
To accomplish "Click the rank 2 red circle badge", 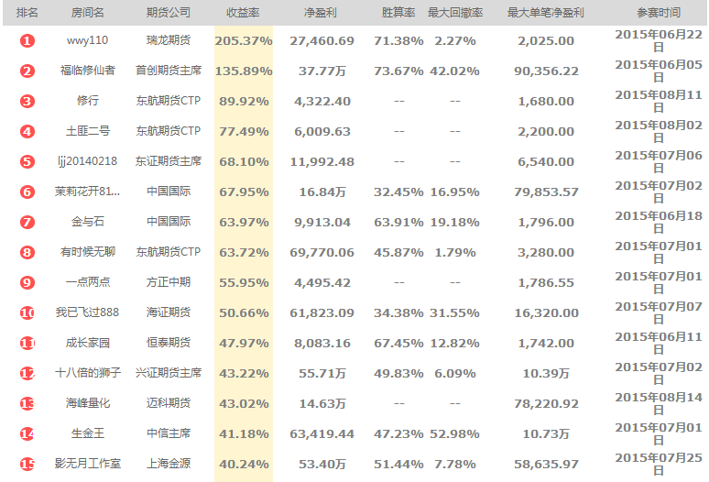I will (x=27, y=71).
